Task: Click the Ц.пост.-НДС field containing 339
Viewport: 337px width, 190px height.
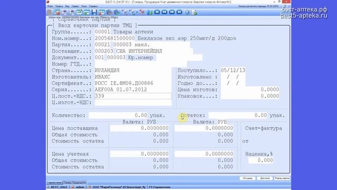Action: (x=133, y=96)
